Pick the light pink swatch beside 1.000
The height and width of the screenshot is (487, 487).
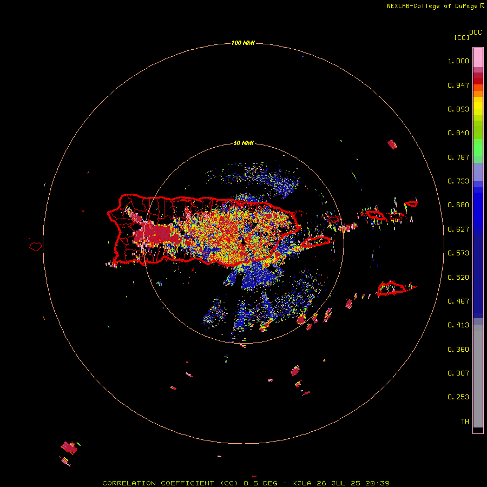pyautogui.click(x=478, y=58)
